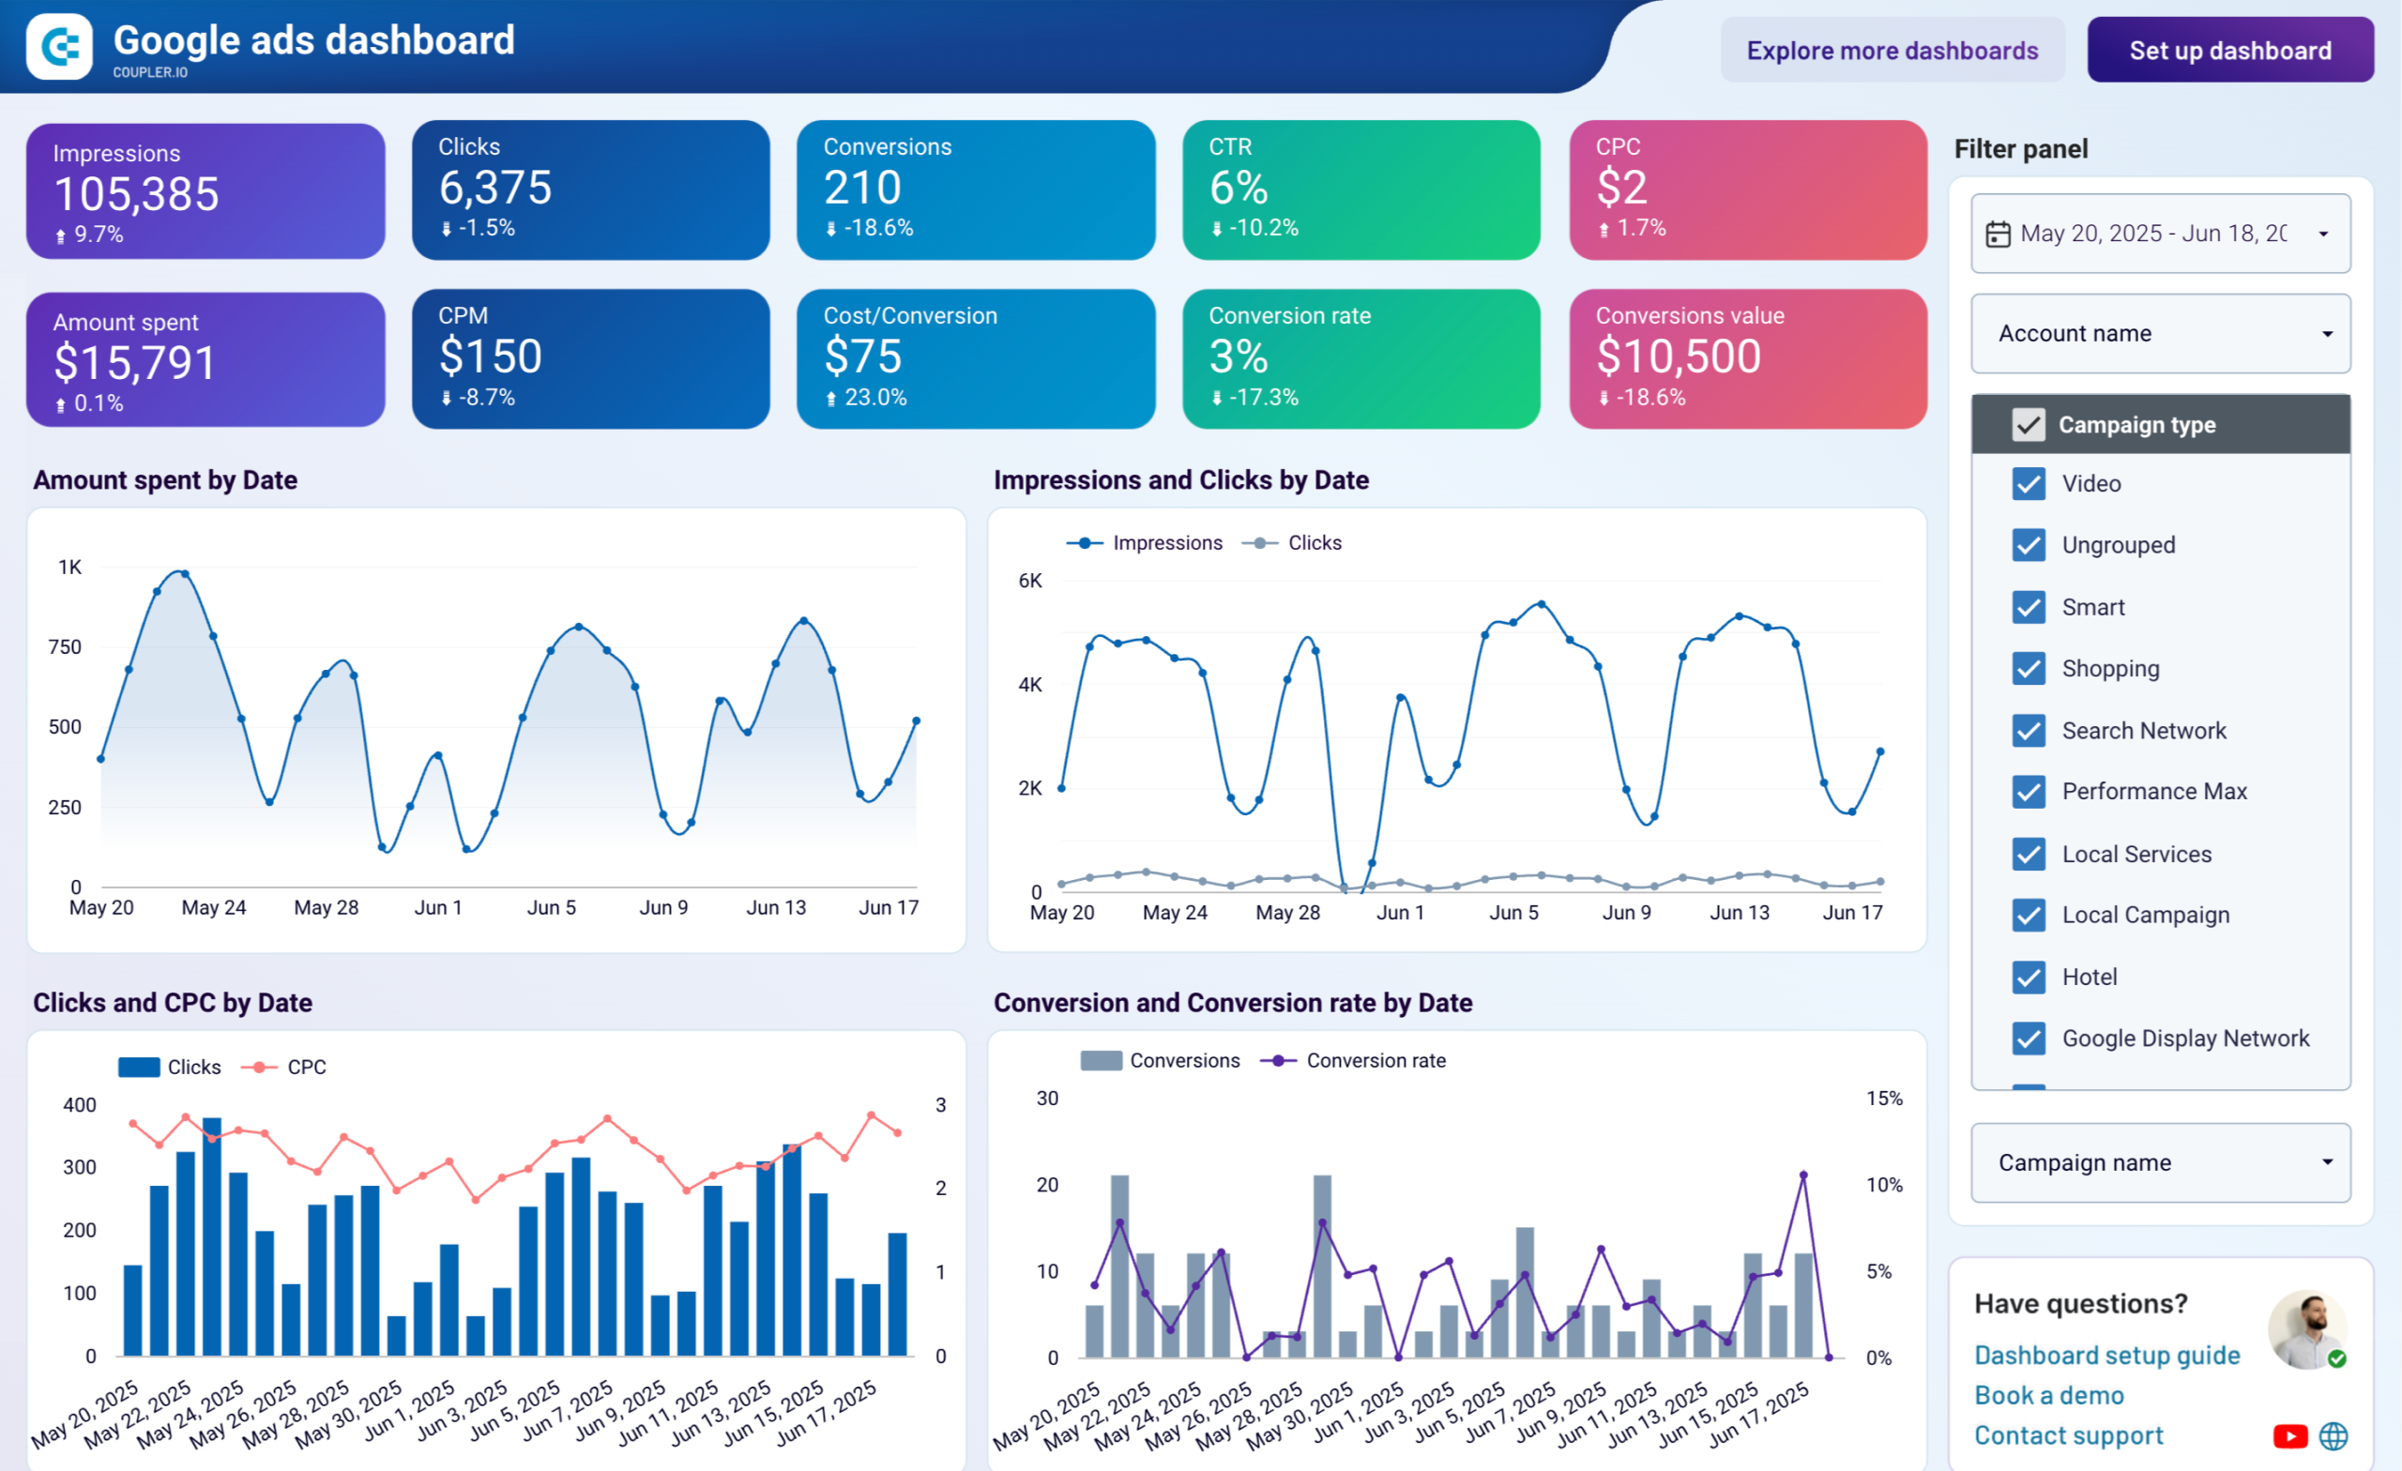Click the globe website icon
2402x1471 pixels.
point(2333,1436)
